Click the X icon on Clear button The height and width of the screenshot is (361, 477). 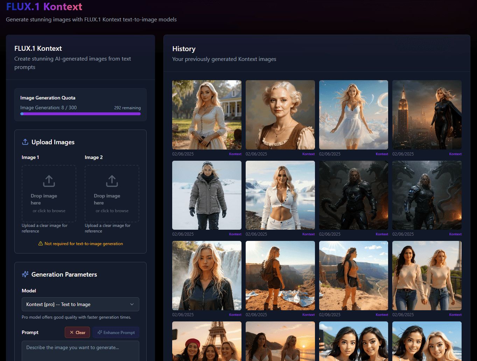pyautogui.click(x=72, y=333)
